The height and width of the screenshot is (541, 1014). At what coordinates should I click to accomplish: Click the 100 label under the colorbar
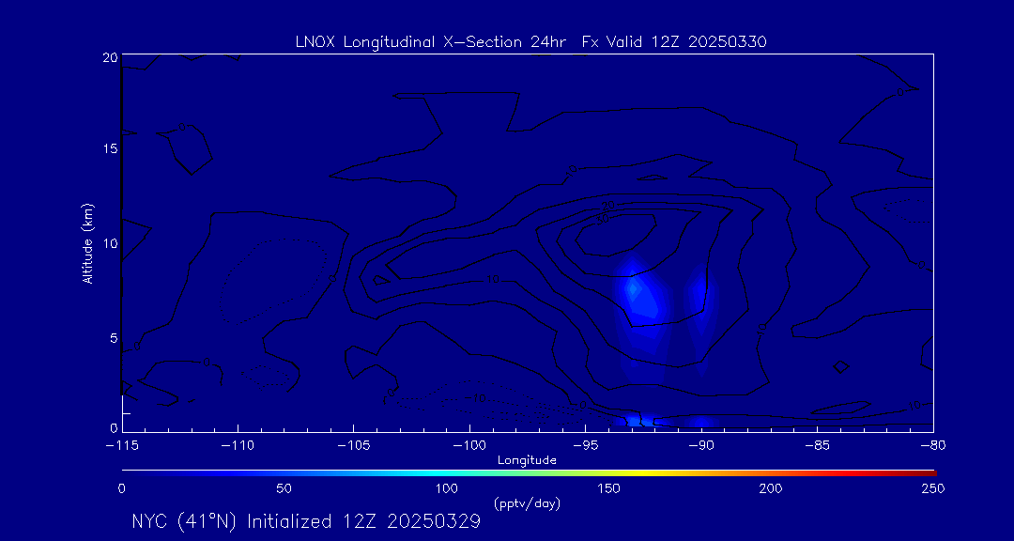point(447,488)
